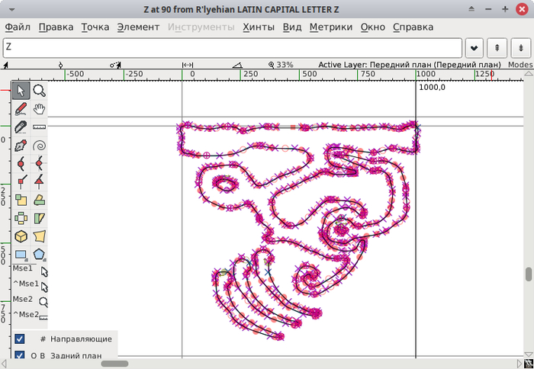Click the ^Mse1 pointer binding icon

44,287
